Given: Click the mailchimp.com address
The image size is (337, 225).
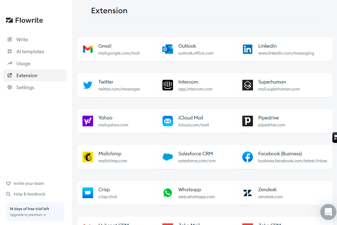Looking at the screenshot, I should click(x=113, y=161).
